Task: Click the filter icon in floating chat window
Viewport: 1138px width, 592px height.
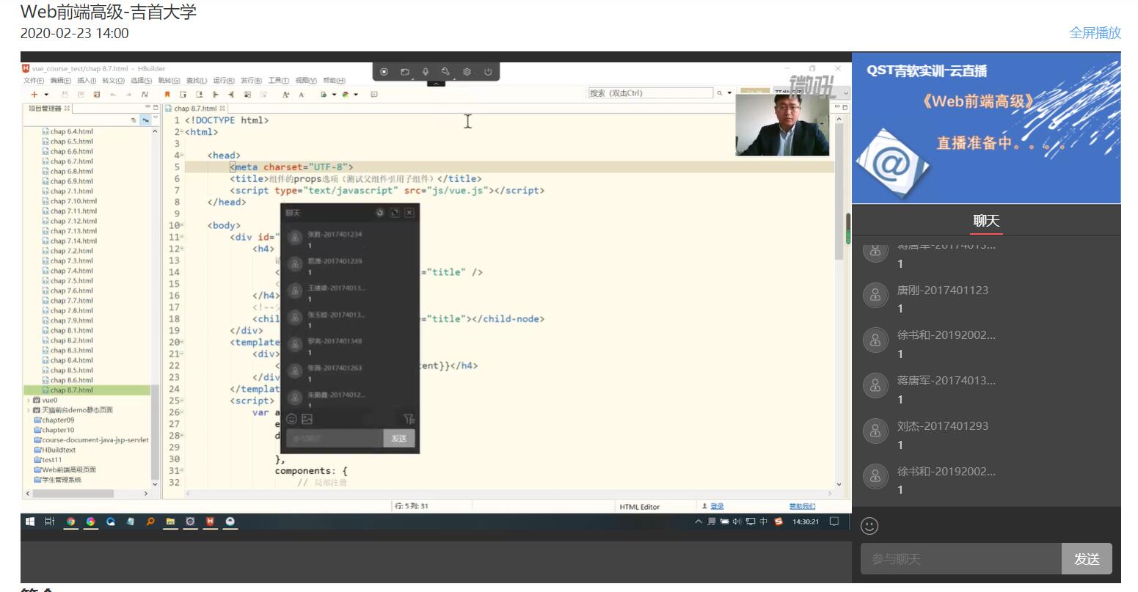Action: pyautogui.click(x=409, y=419)
